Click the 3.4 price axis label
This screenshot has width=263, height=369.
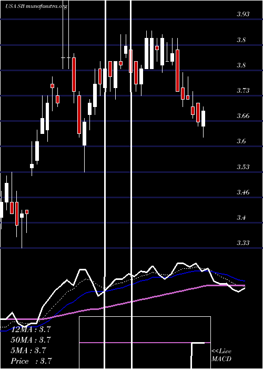[x=241, y=218]
